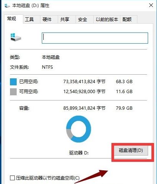
Task: Click the Windows drive icon beside name field
Action: click(x=16, y=37)
